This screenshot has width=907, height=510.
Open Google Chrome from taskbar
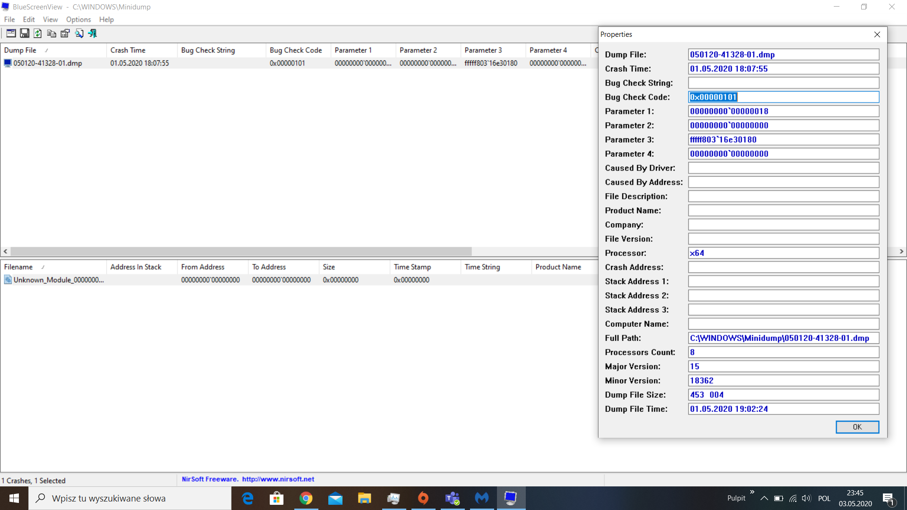coord(306,498)
